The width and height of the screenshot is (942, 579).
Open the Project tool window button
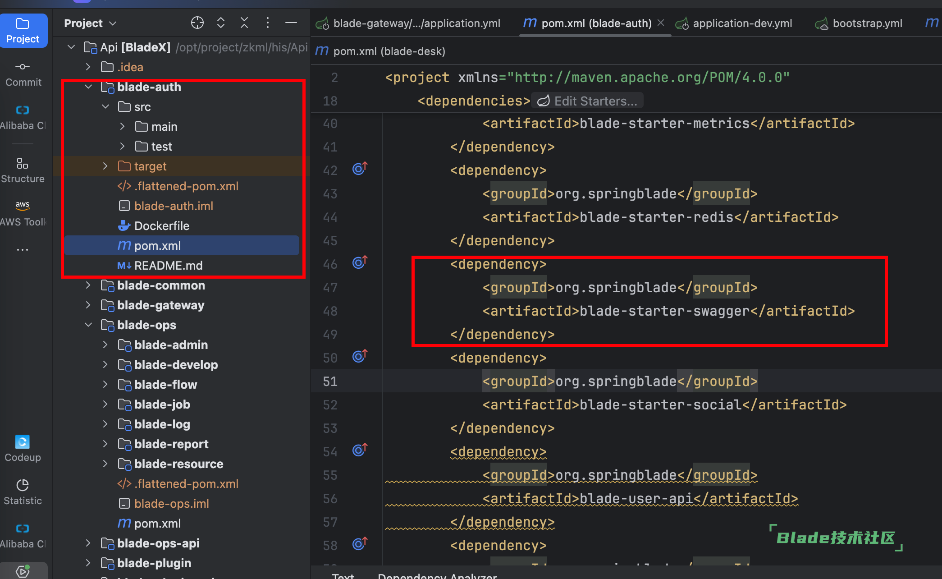23,31
